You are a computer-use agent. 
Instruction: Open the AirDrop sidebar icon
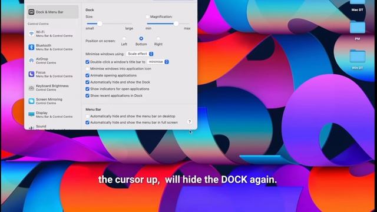tap(31, 61)
